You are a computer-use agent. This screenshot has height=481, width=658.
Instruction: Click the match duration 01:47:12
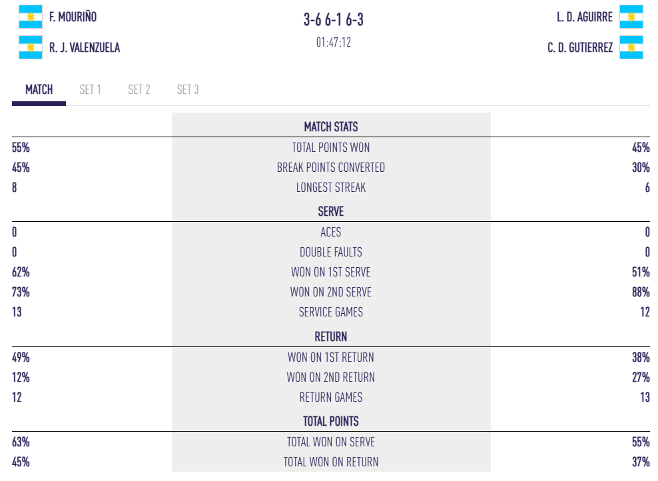pos(333,42)
